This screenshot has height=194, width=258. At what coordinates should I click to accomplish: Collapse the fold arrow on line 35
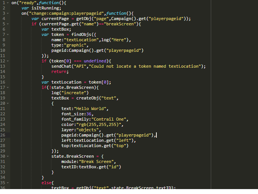(8, 183)
